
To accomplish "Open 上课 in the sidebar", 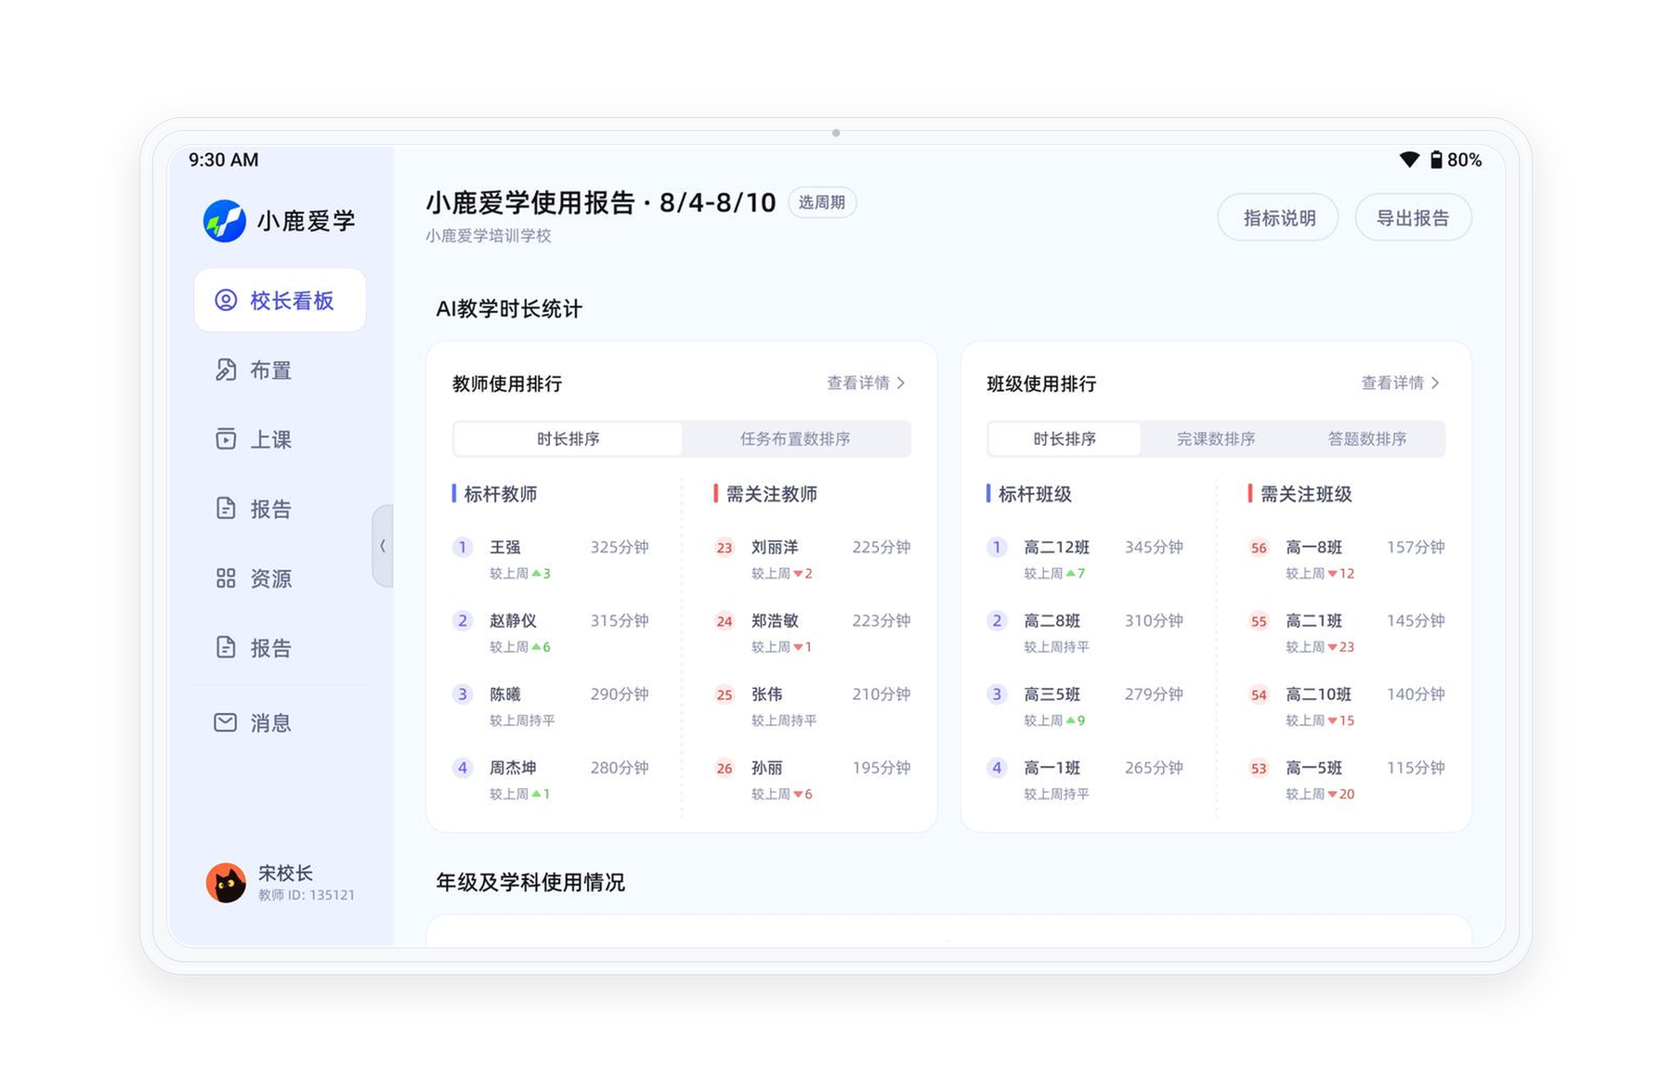I will click(x=280, y=439).
